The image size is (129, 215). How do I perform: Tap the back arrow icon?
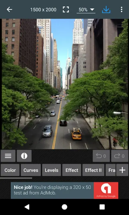point(9,10)
